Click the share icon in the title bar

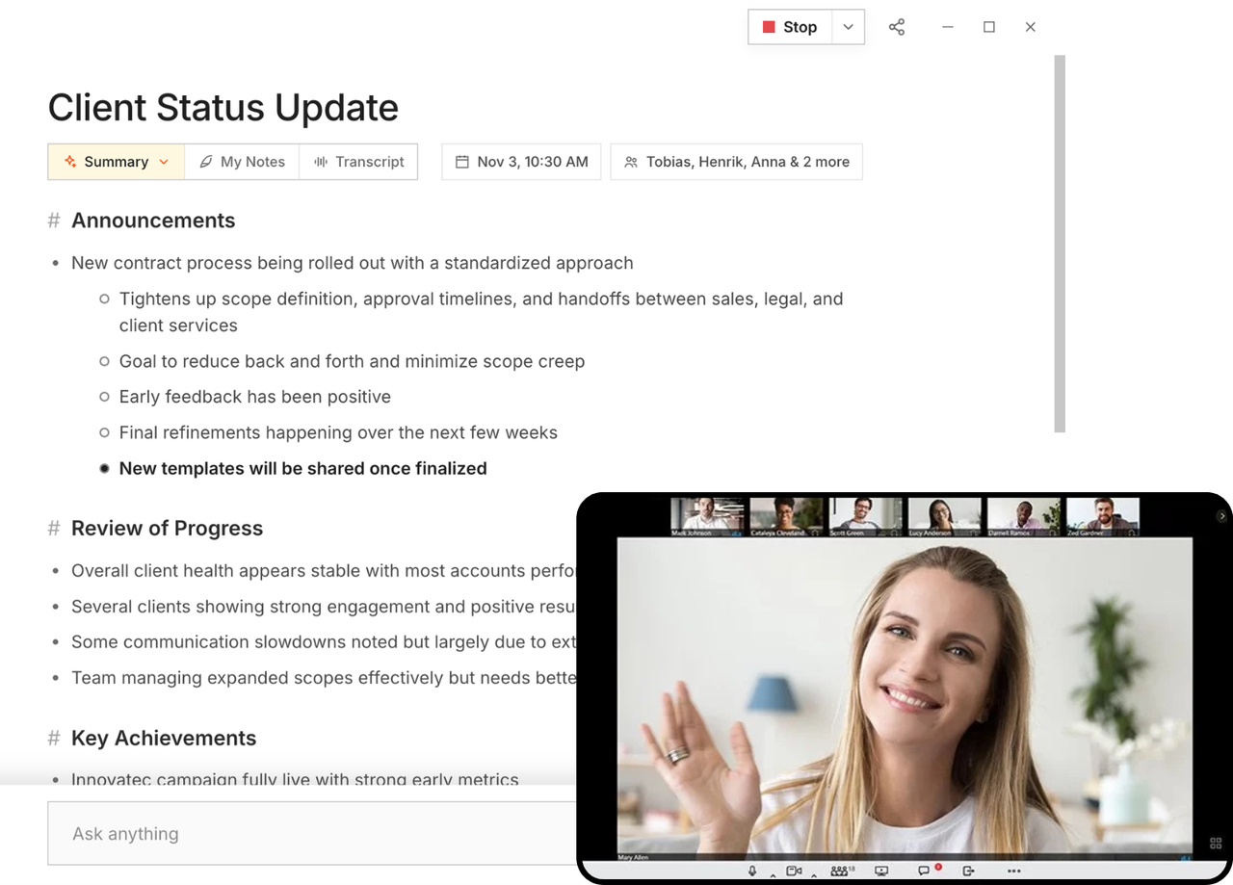(x=897, y=27)
